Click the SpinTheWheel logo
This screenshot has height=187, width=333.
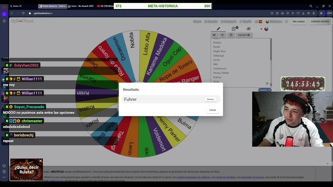tap(22, 21)
